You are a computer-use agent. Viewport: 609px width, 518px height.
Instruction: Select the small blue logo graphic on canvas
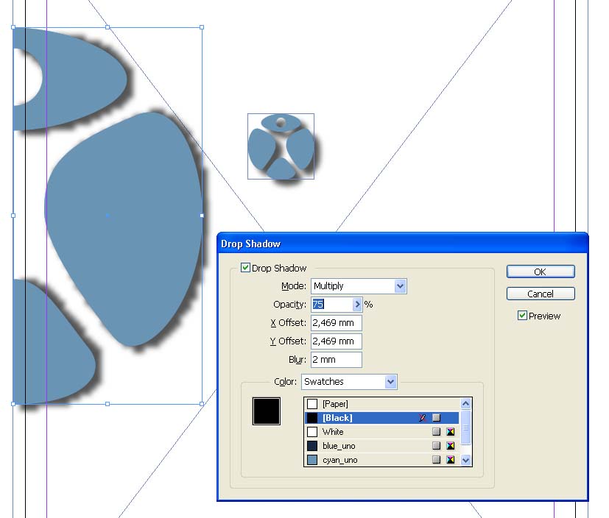point(281,146)
